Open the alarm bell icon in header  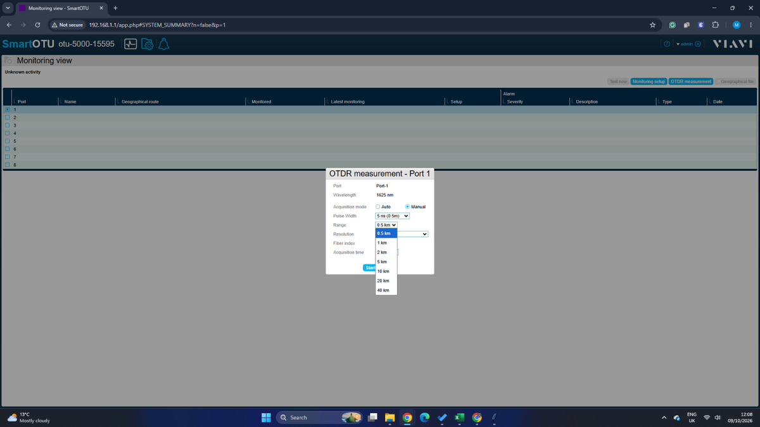pos(163,44)
